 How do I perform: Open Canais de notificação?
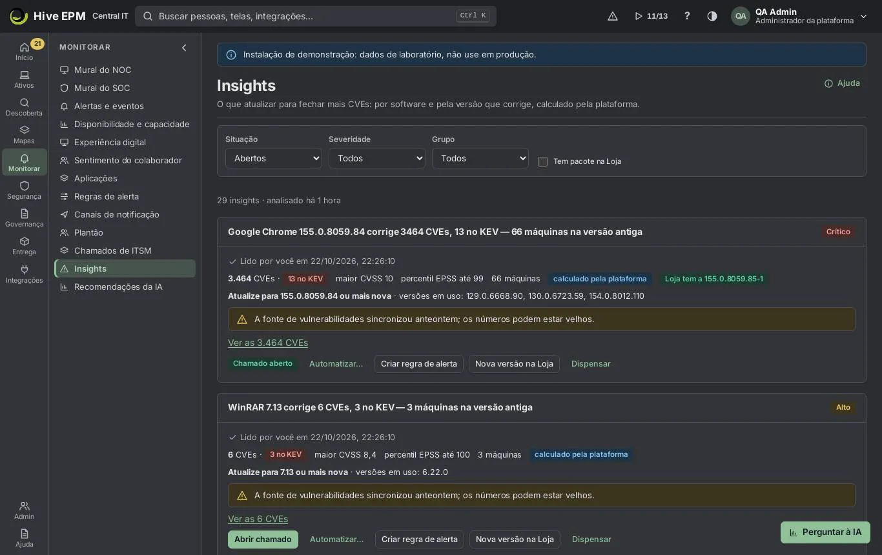pyautogui.click(x=125, y=214)
